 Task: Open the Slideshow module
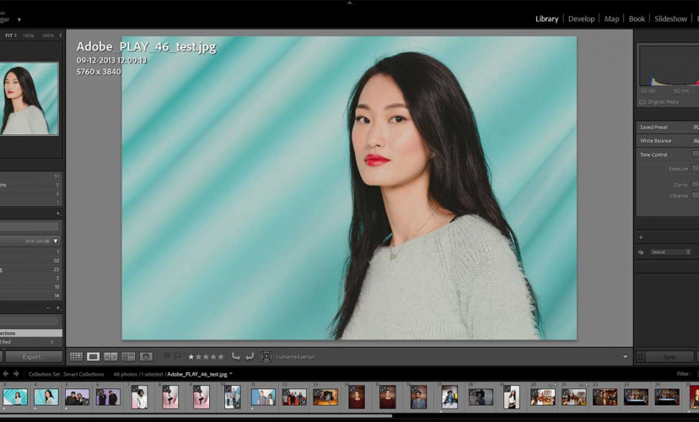click(670, 19)
